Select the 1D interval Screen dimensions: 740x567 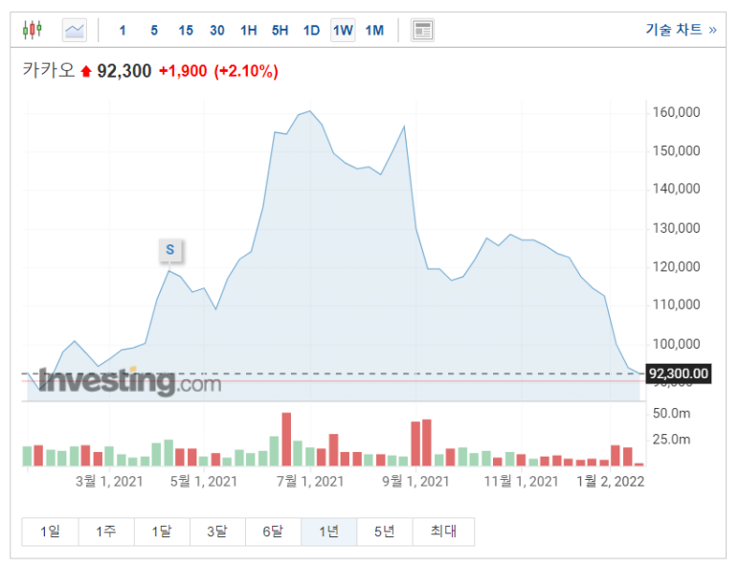coord(311,31)
